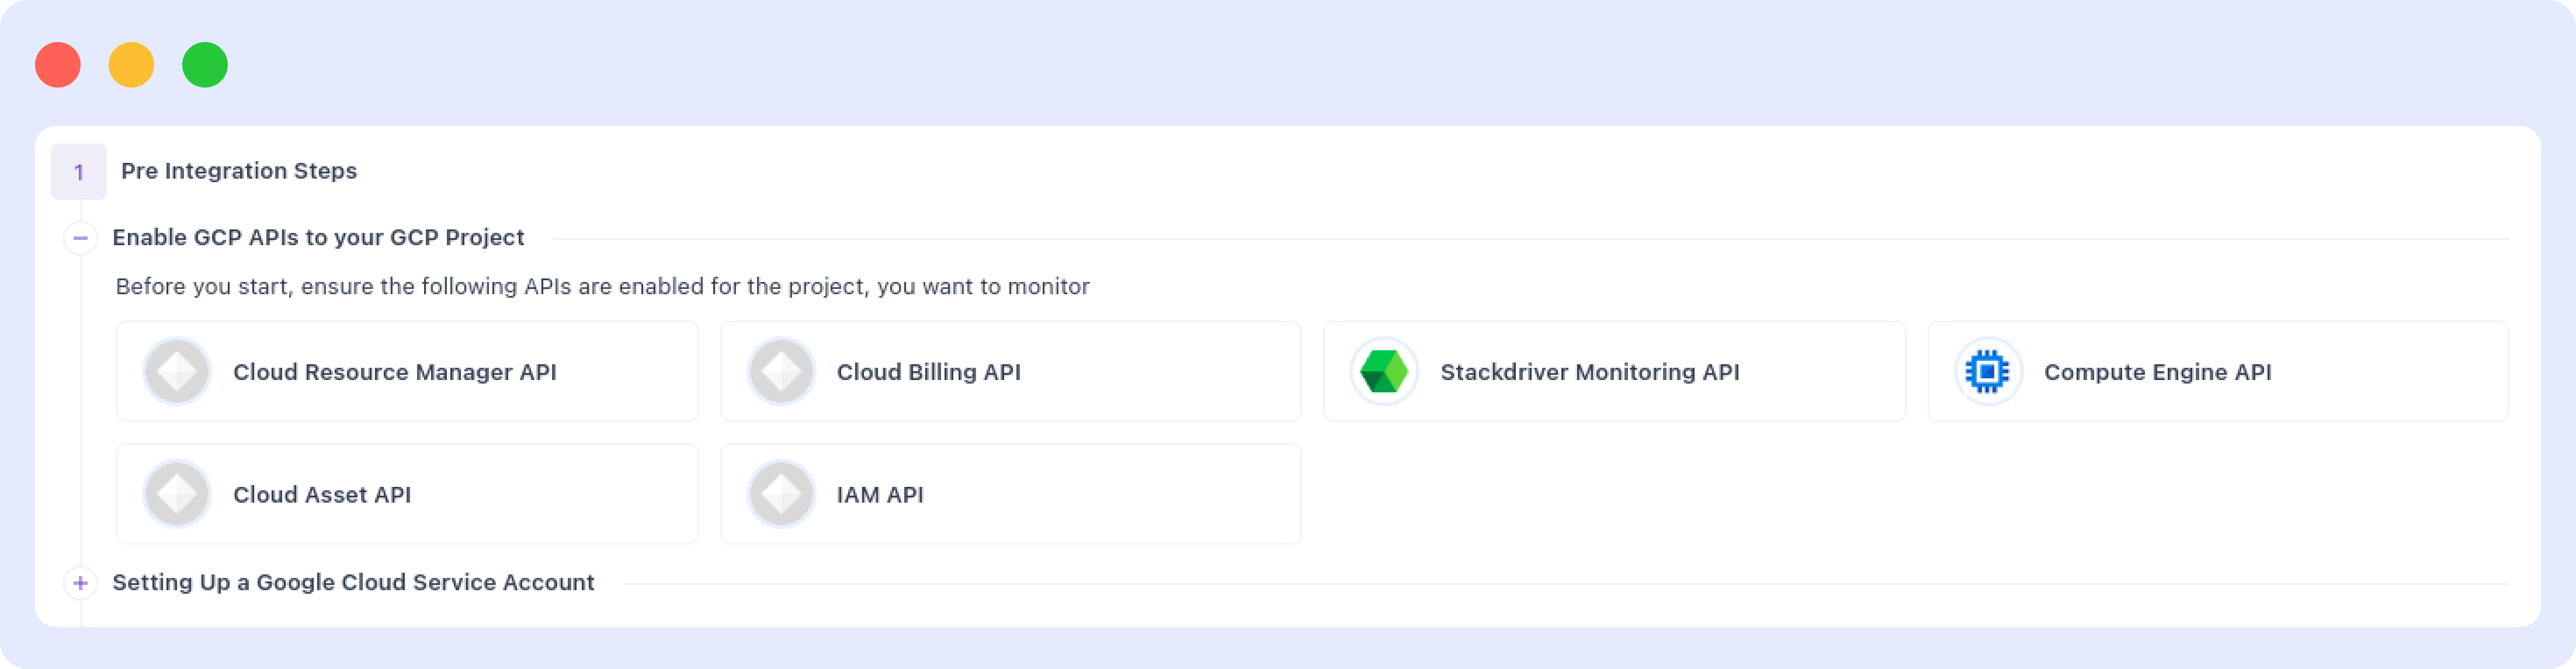Click the Stackdriver Monitoring API card
Screen dimensions: 2576x669
click(x=1613, y=371)
